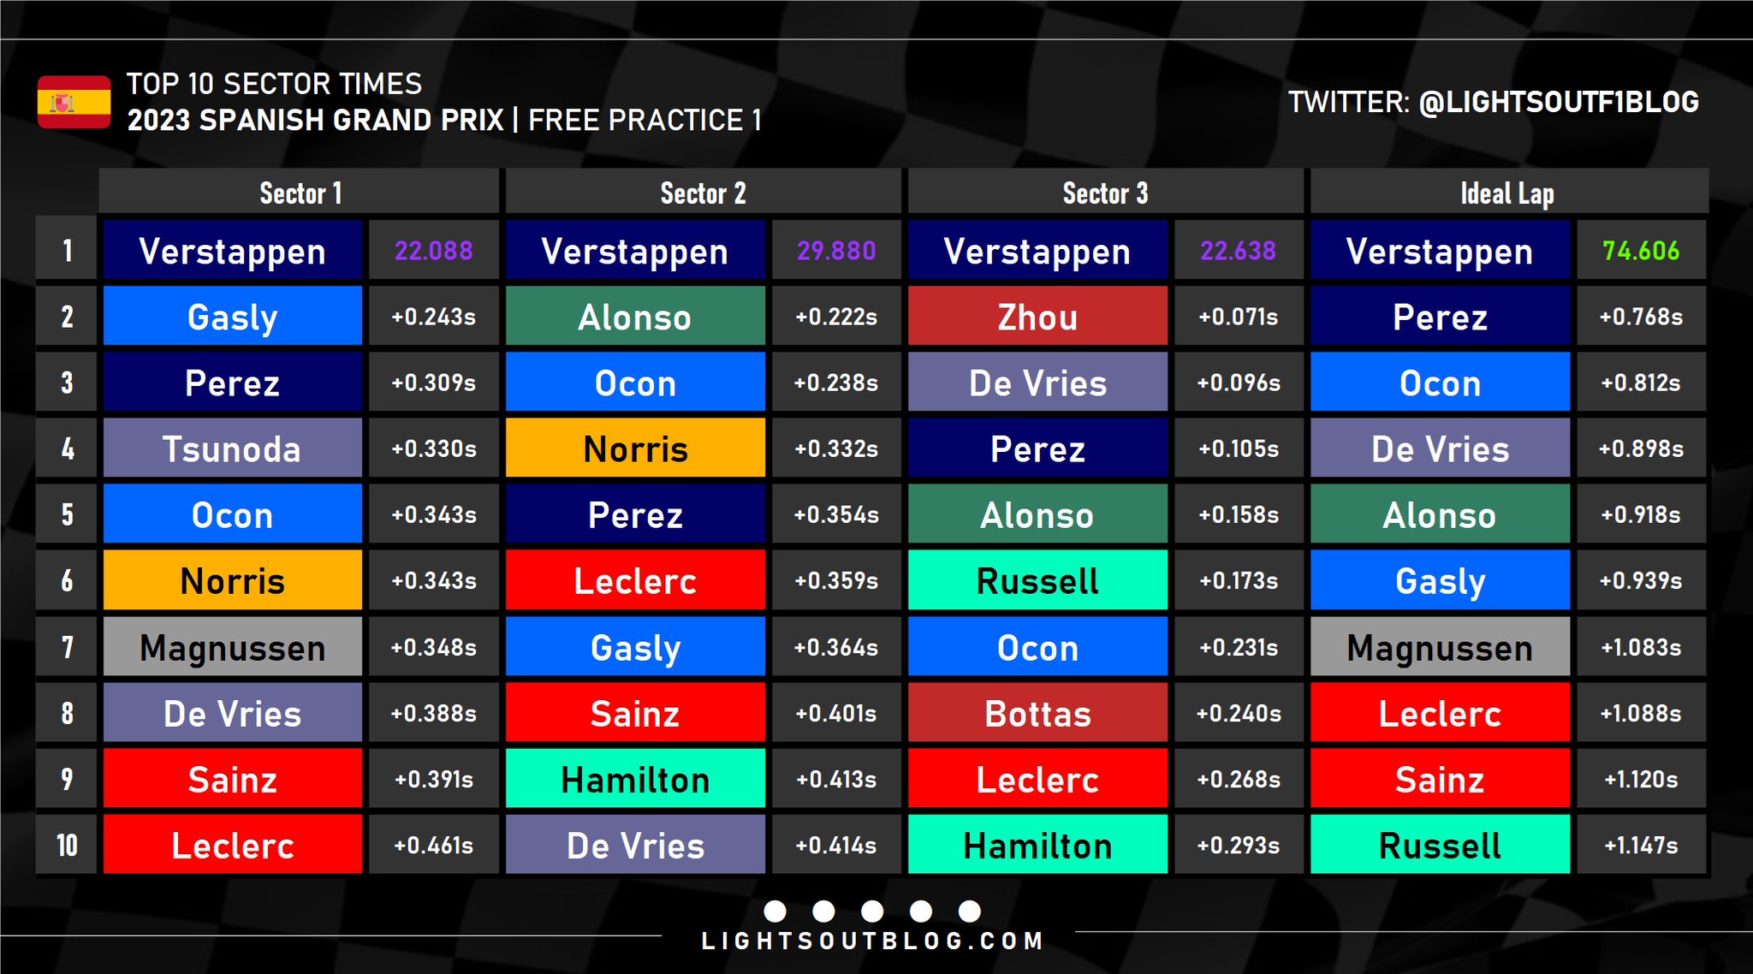This screenshot has height=974, width=1753.
Task: Select the Sector 2 column header
Action: point(703,193)
